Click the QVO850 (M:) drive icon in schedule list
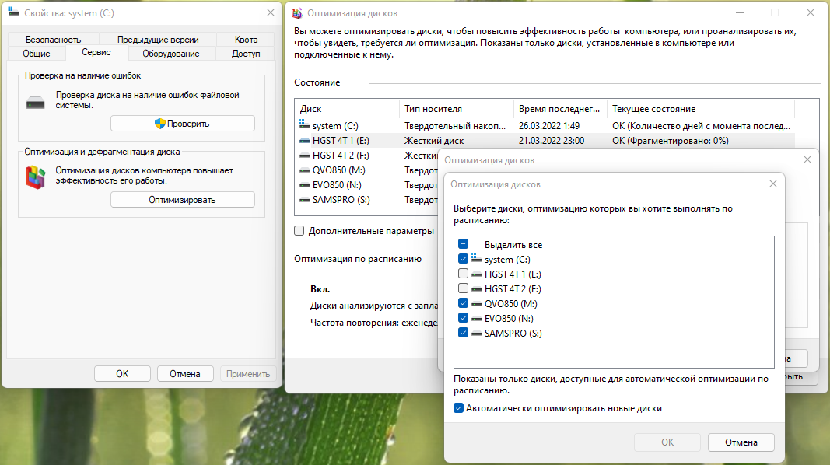 tap(476, 304)
